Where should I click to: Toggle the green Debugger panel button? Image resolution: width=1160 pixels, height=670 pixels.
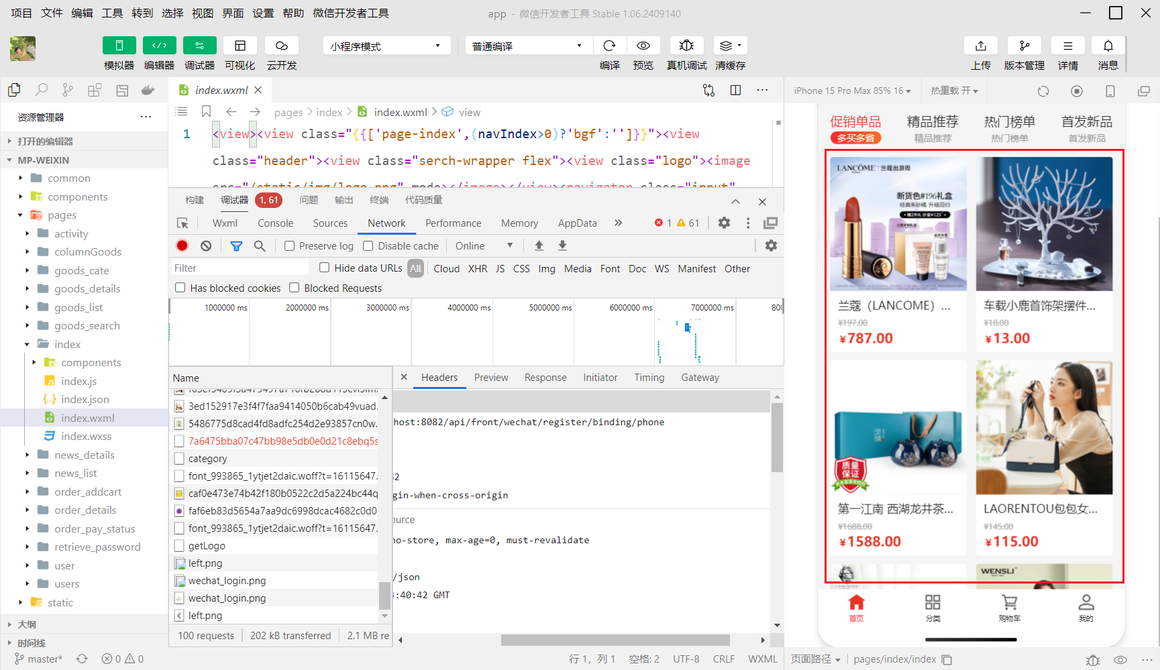tap(200, 46)
